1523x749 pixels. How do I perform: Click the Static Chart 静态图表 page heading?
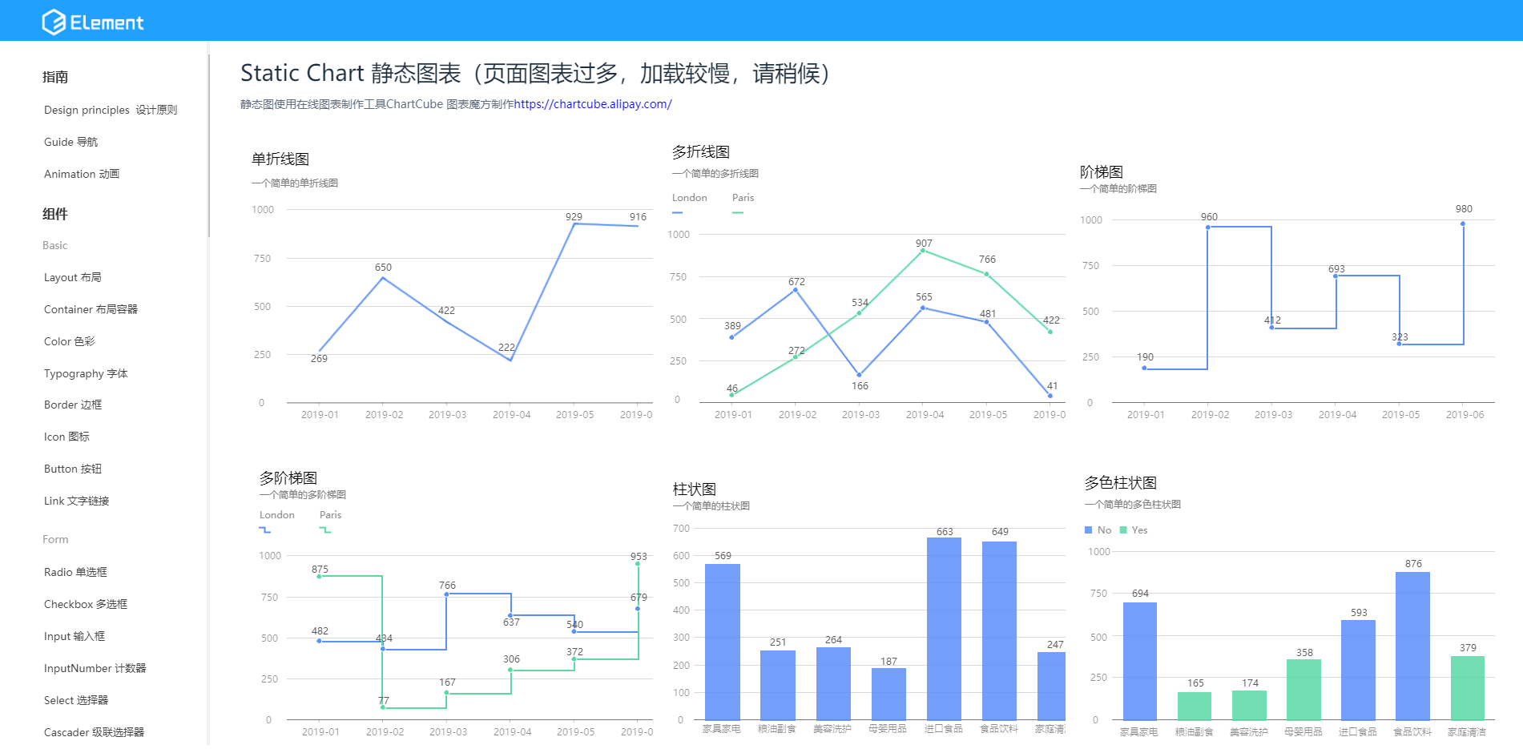(539, 73)
